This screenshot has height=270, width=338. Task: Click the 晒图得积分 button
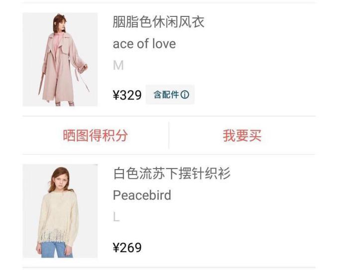coord(95,135)
